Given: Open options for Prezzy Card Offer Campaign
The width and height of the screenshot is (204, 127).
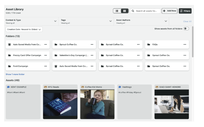Looking at the screenshot, I should click(45, 55).
